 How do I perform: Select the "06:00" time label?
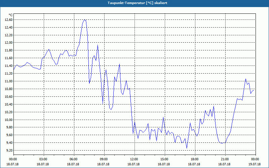[x=74, y=159]
